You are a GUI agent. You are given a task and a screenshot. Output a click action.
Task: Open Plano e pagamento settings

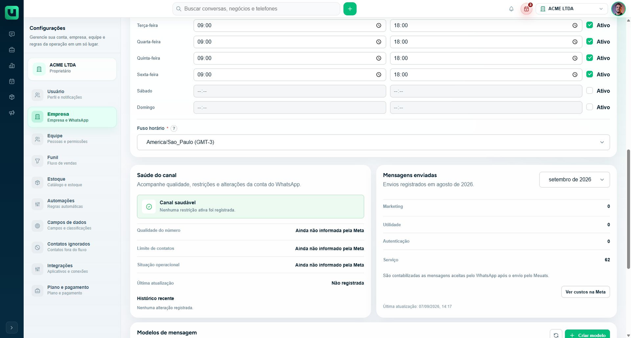[x=72, y=290]
